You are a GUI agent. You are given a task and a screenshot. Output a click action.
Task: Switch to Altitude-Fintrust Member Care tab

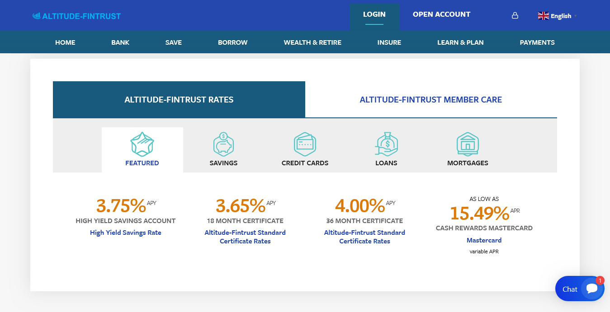431,100
